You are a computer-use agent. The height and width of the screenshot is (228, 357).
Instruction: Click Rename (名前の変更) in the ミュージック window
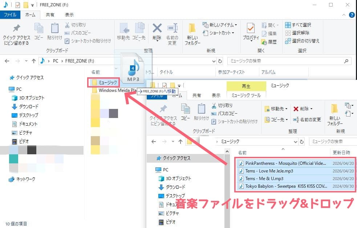click(307, 119)
